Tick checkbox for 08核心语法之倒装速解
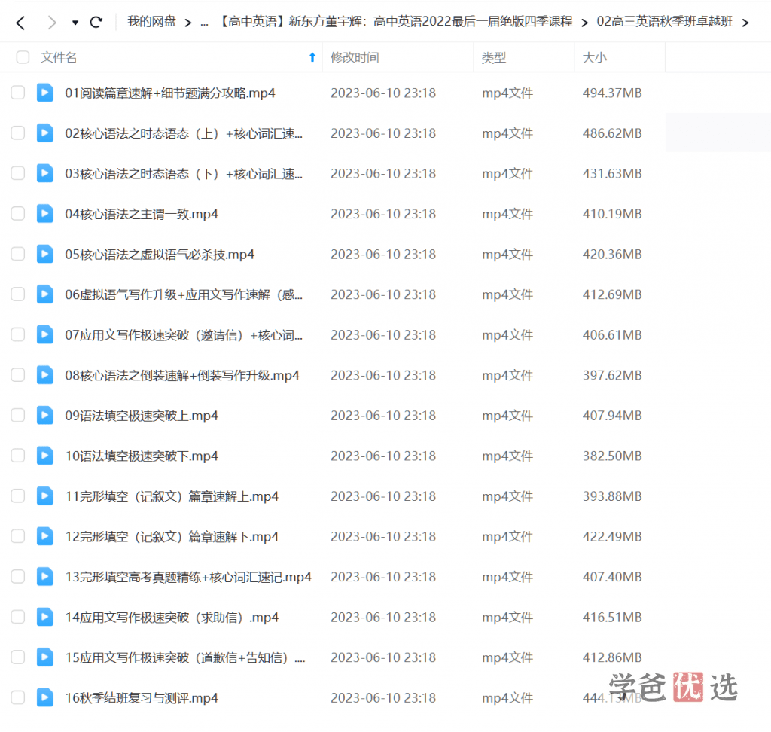Screen dimensions: 771x732 (18, 375)
